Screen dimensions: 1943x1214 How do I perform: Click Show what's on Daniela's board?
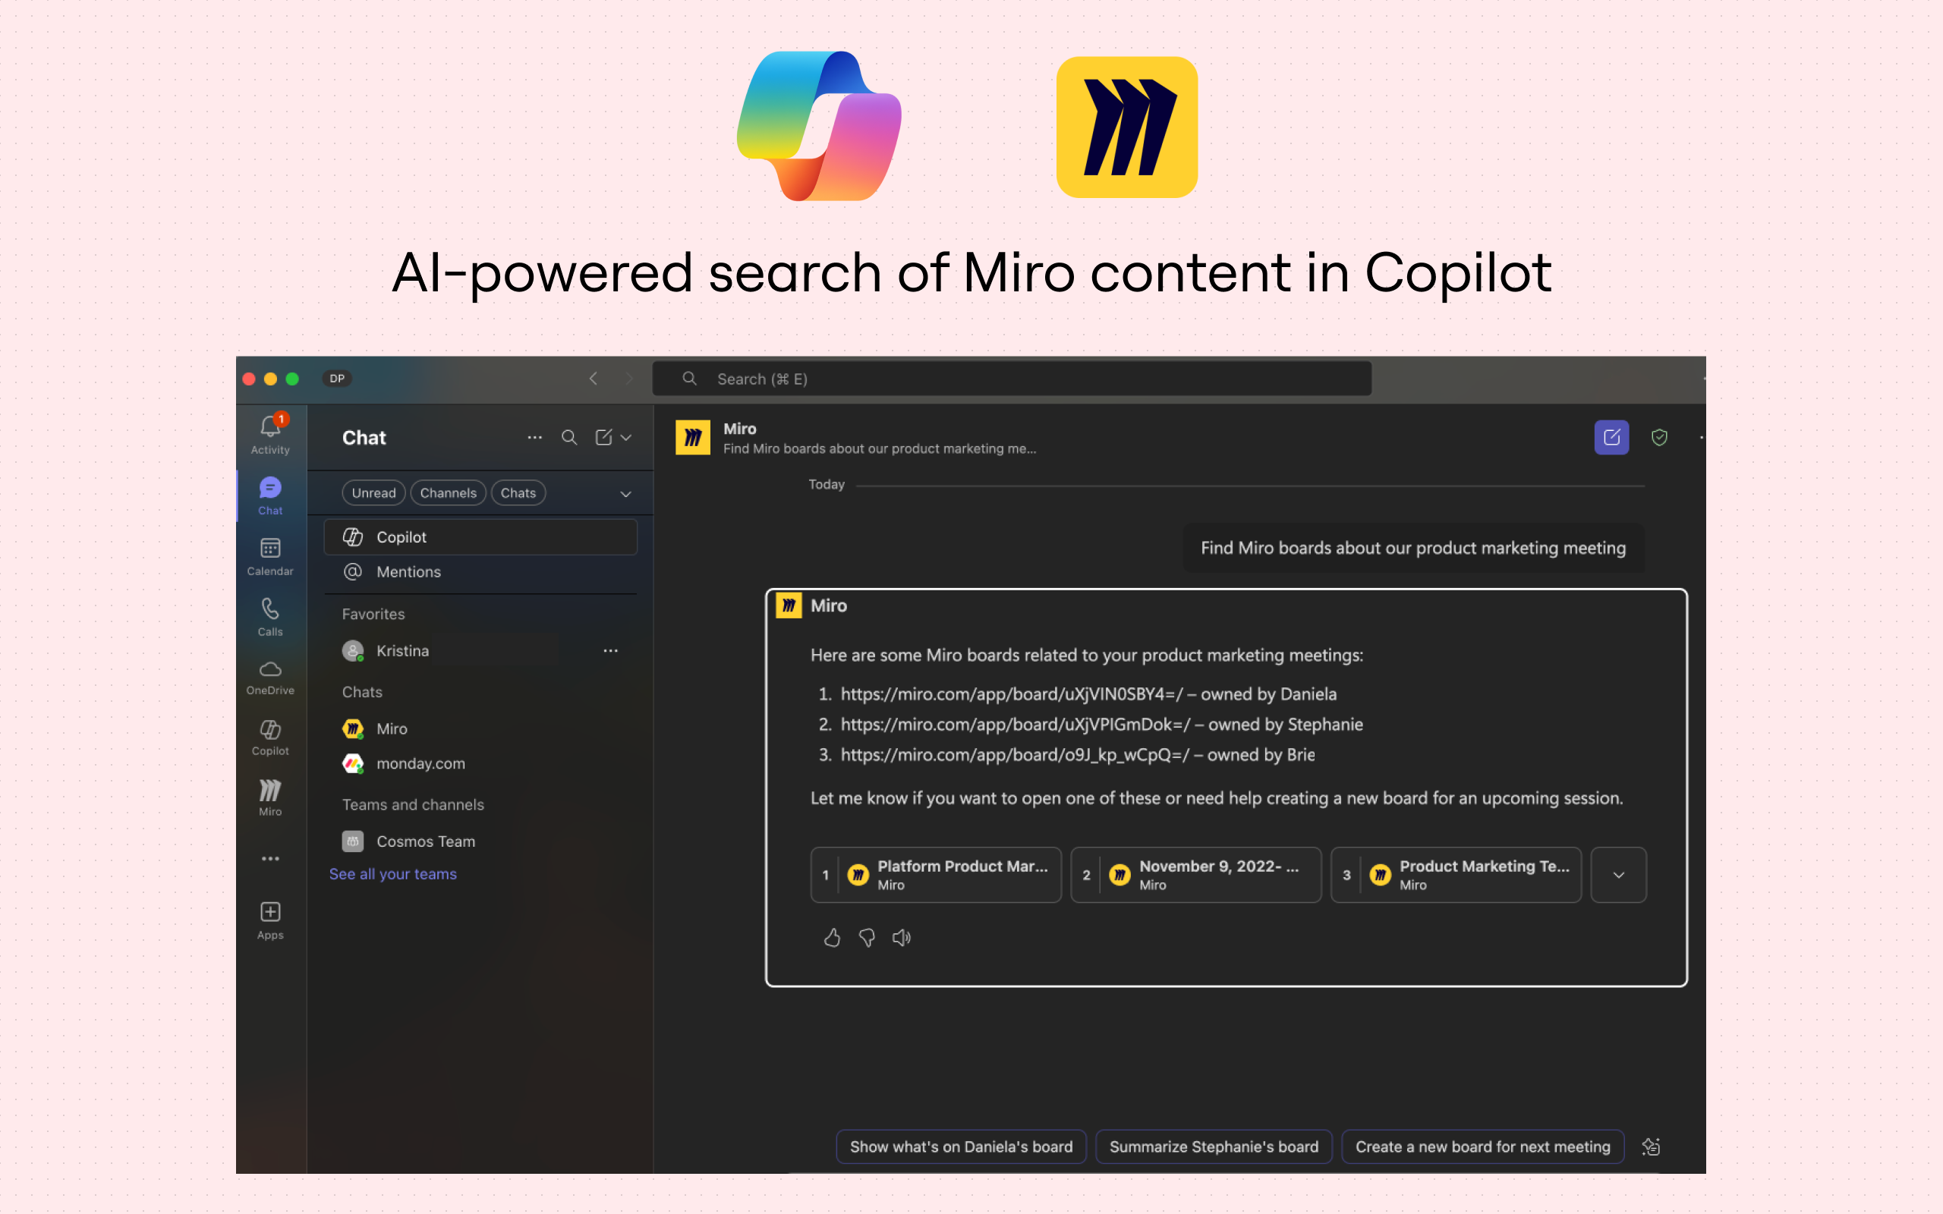[x=961, y=1146]
